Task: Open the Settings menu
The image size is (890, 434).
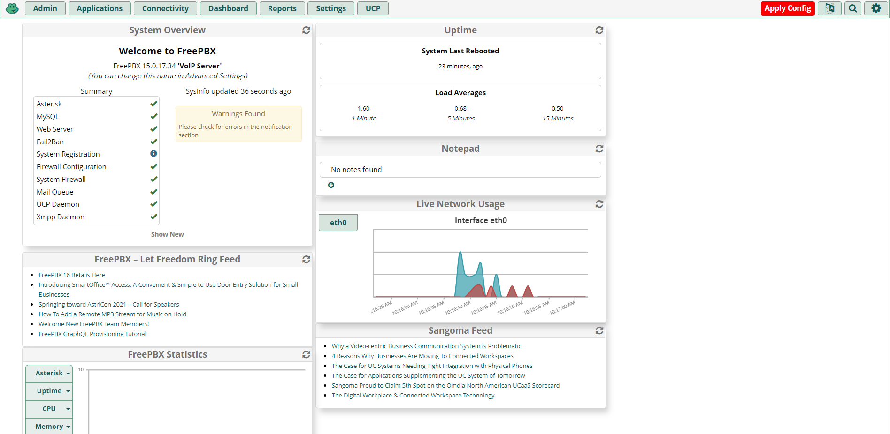Action: (331, 8)
